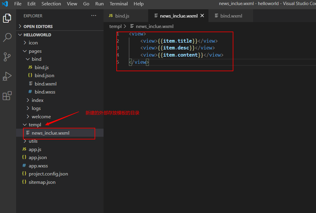
Task: Click closing </view> tag on line 5
Action: click(x=139, y=62)
